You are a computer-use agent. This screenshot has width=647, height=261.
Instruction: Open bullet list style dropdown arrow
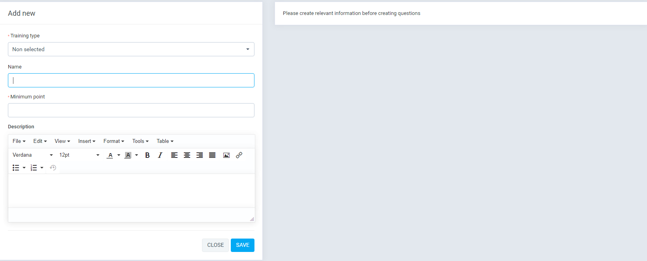point(24,168)
